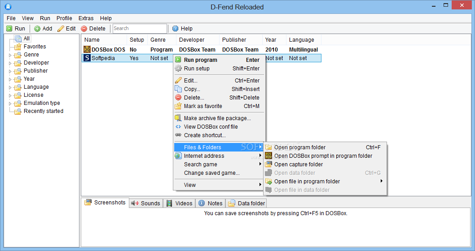Click the Notes tab info icon
Image resolution: width=475 pixels, height=251 pixels.
point(202,203)
